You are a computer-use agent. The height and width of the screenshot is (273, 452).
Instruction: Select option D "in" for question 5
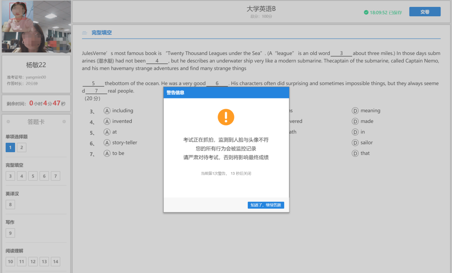(x=355, y=132)
